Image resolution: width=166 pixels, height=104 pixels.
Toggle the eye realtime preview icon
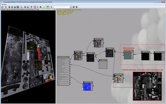tap(40, 7)
